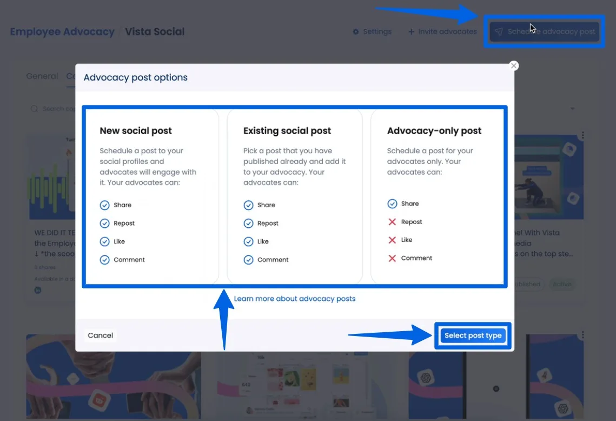This screenshot has width=616, height=421.
Task: Click the Comment checkmark under Existing social post
Action: 248,260
